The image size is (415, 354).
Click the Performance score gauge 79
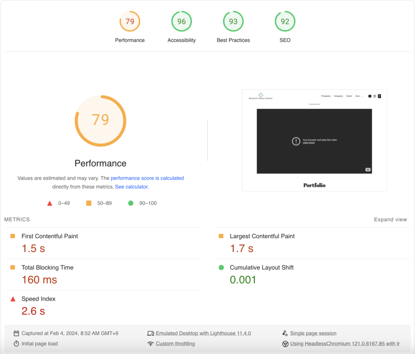pyautogui.click(x=130, y=21)
